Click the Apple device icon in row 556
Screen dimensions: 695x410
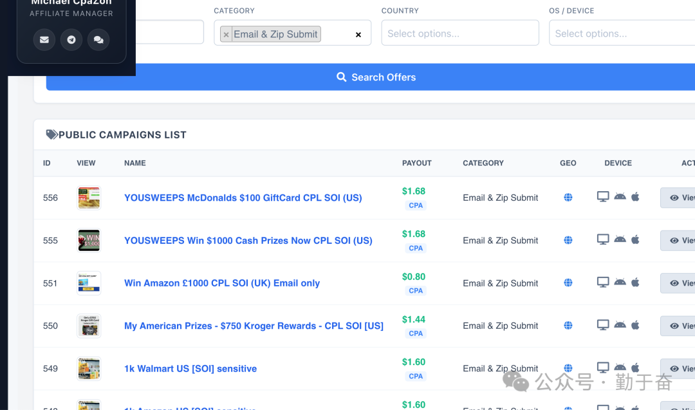(635, 196)
